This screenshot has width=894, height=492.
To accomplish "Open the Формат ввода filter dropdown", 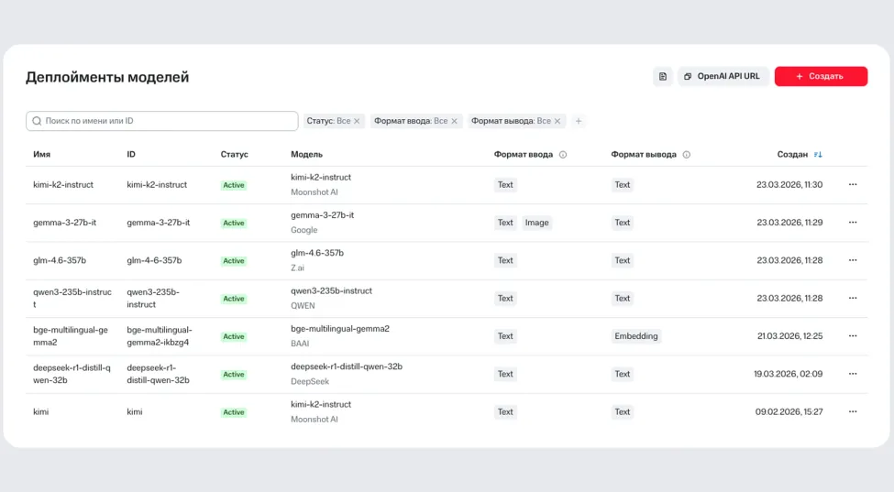I will pos(410,121).
